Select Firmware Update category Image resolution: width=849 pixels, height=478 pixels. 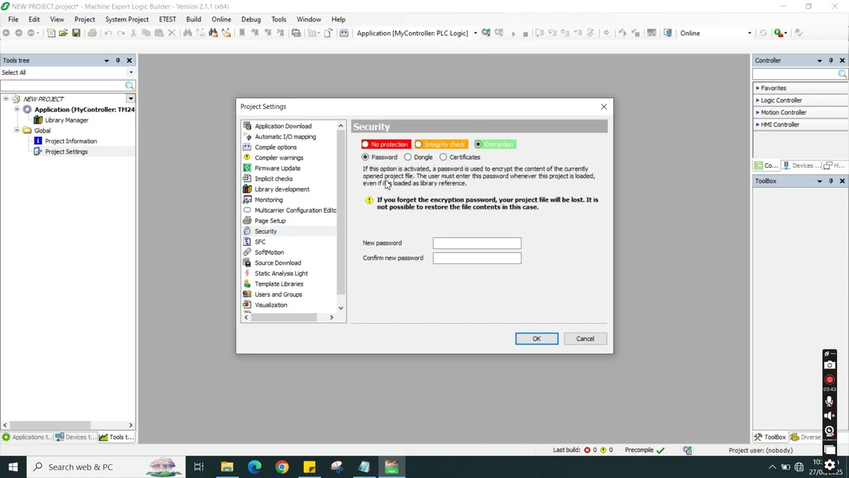coord(277,169)
